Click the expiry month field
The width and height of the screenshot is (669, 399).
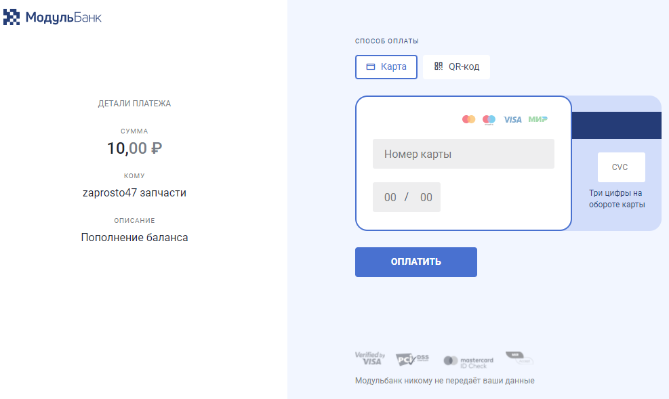click(390, 198)
